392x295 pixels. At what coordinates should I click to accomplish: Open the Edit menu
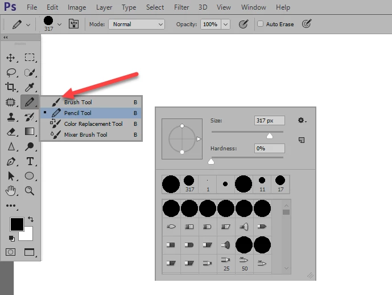click(52, 7)
